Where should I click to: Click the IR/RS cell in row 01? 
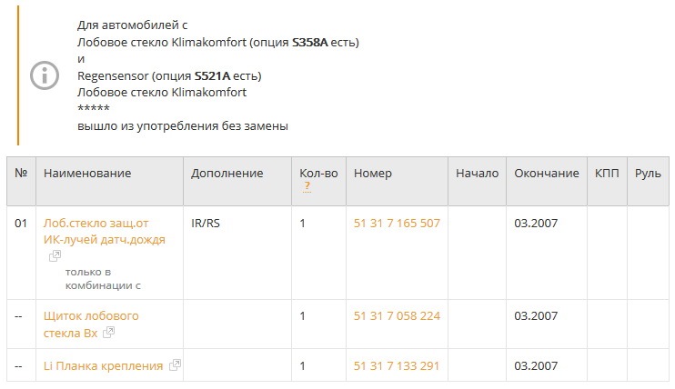point(206,223)
